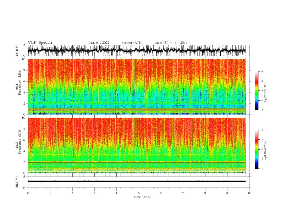Click the 'station=ATH' label

pyautogui.click(x=132, y=43)
